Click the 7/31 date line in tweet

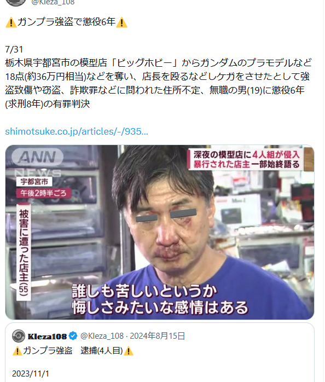(x=14, y=49)
